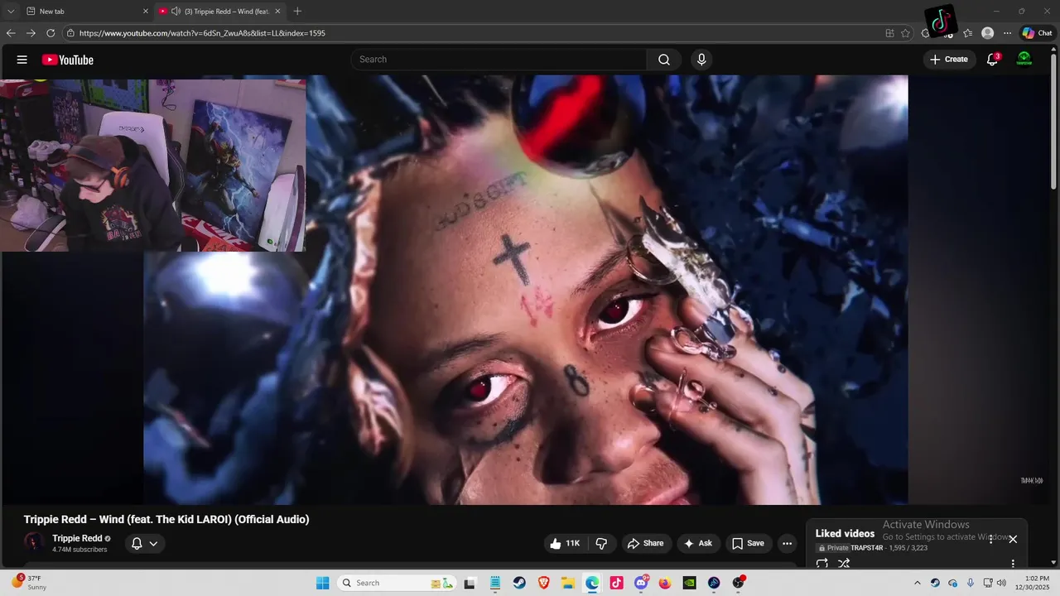Close the Trippie Redd YouTube tab
This screenshot has height=596, width=1060.
coord(277,12)
